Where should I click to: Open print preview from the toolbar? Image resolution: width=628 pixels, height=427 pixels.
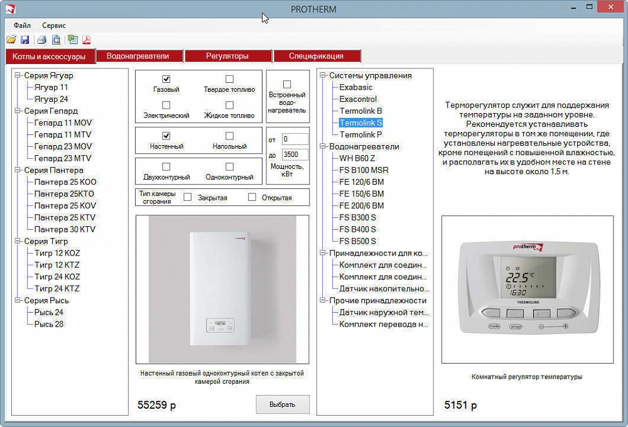(57, 40)
